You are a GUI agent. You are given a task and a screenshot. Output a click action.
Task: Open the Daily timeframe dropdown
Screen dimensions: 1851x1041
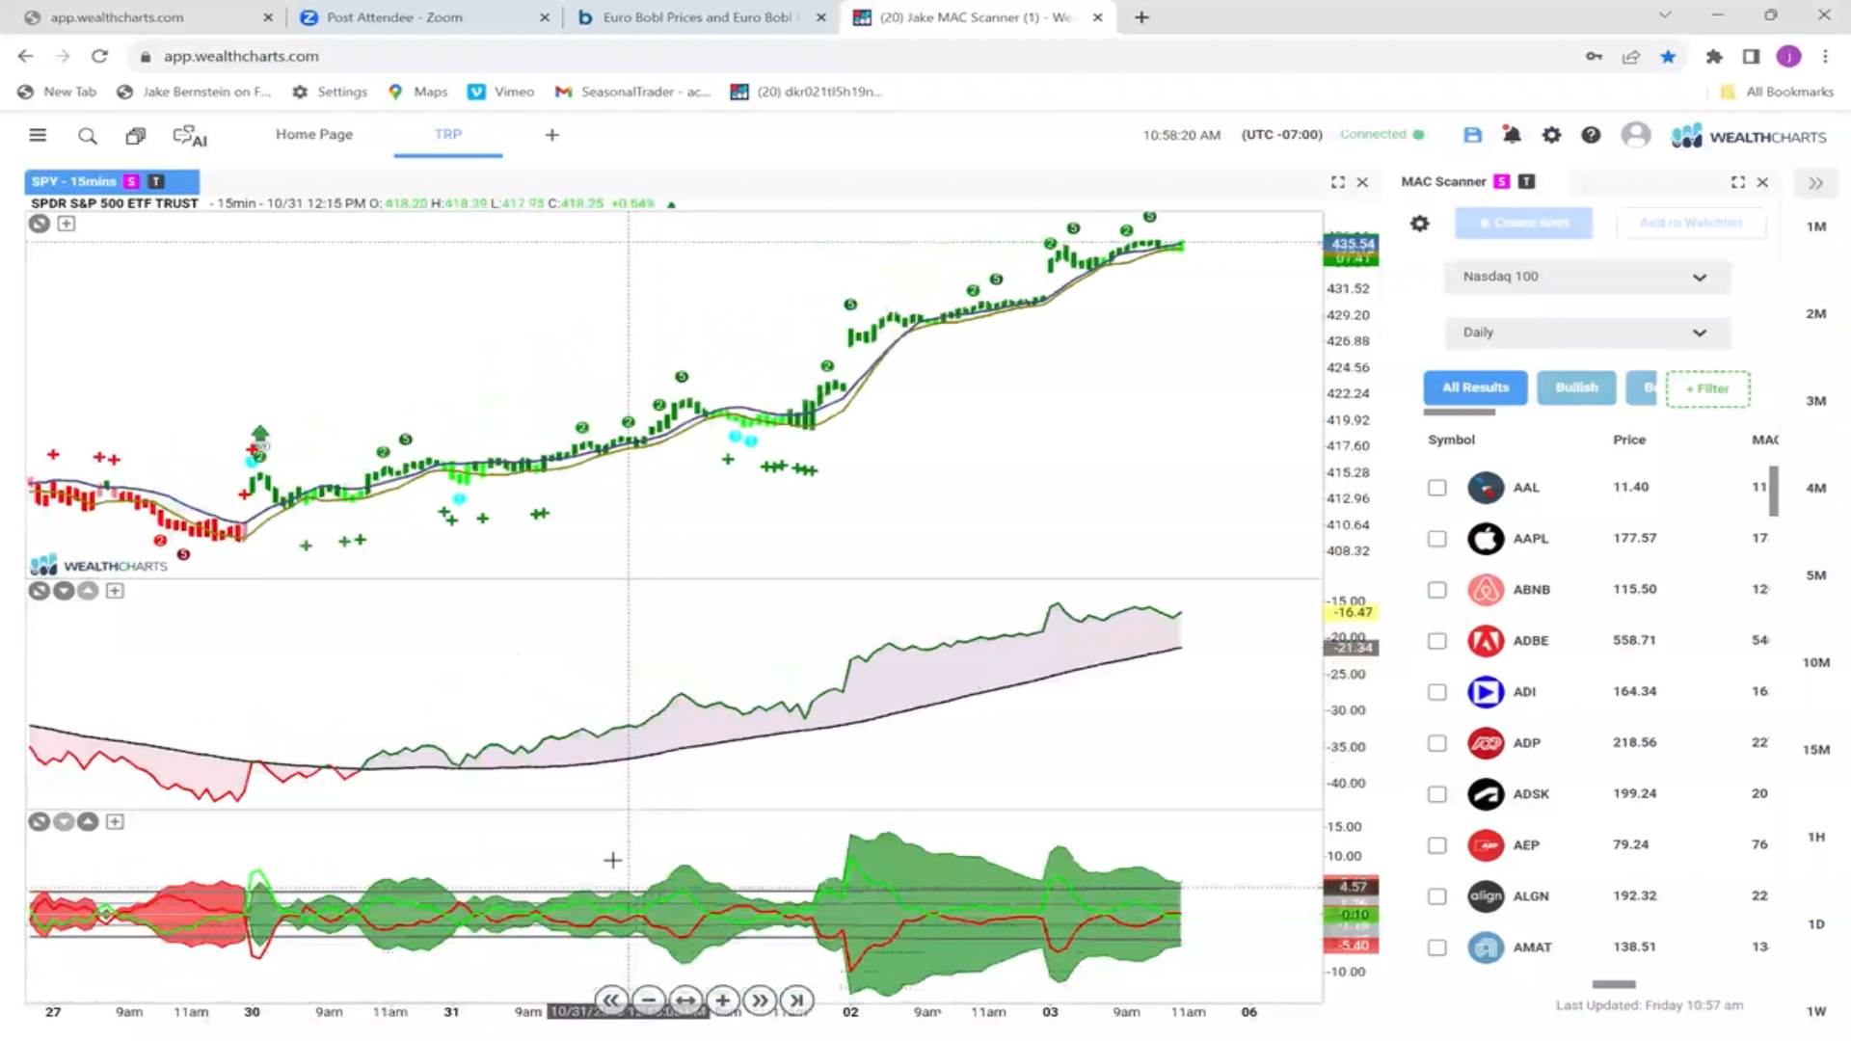tap(1587, 333)
